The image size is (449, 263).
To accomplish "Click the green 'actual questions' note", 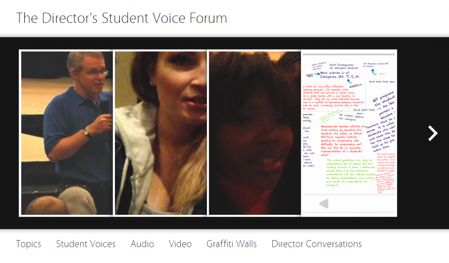I will point(346,172).
